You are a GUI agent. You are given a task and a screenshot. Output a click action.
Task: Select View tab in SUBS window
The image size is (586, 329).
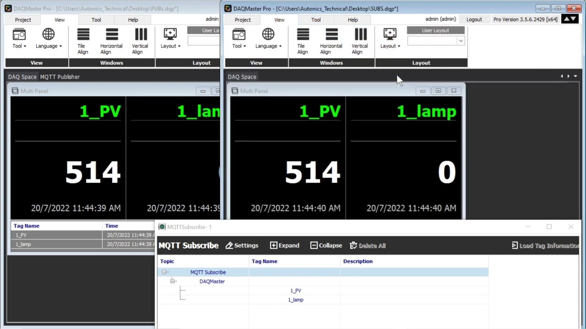tap(279, 20)
